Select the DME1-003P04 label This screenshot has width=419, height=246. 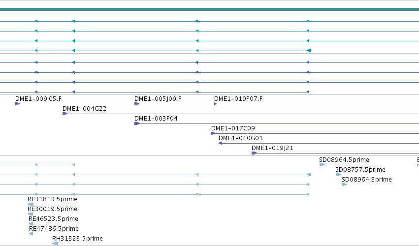(156, 119)
